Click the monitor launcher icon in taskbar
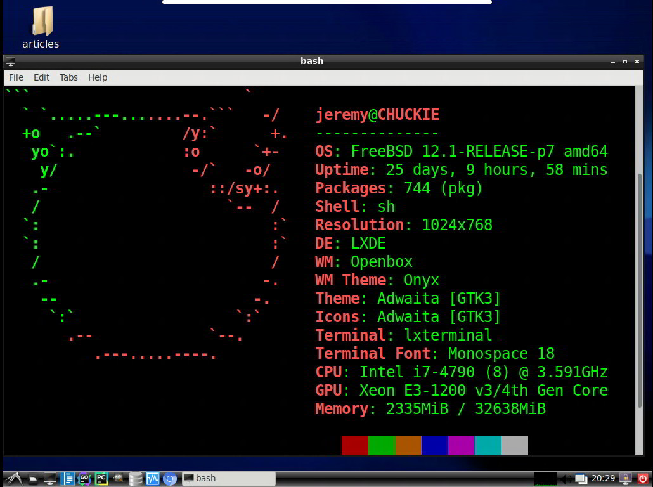 tap(50, 479)
